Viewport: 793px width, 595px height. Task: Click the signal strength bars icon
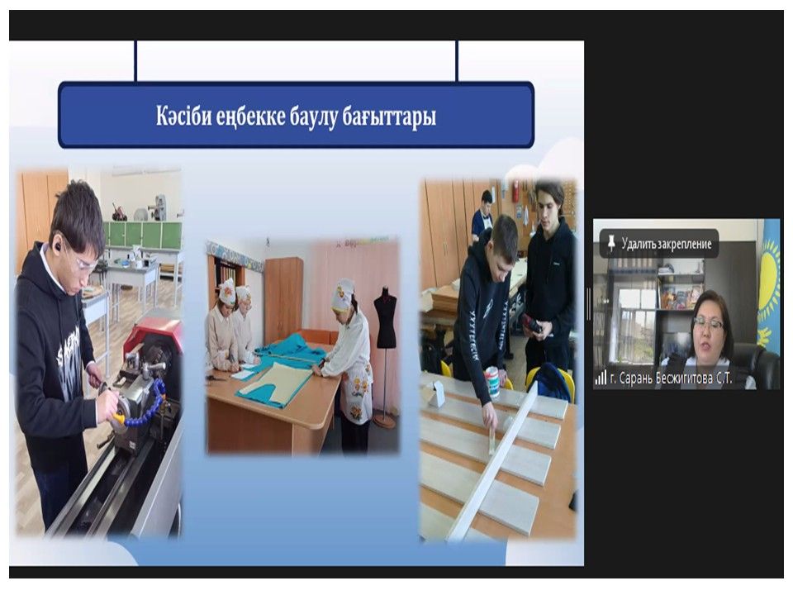click(x=601, y=378)
